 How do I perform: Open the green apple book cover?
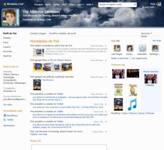tap(118, 90)
